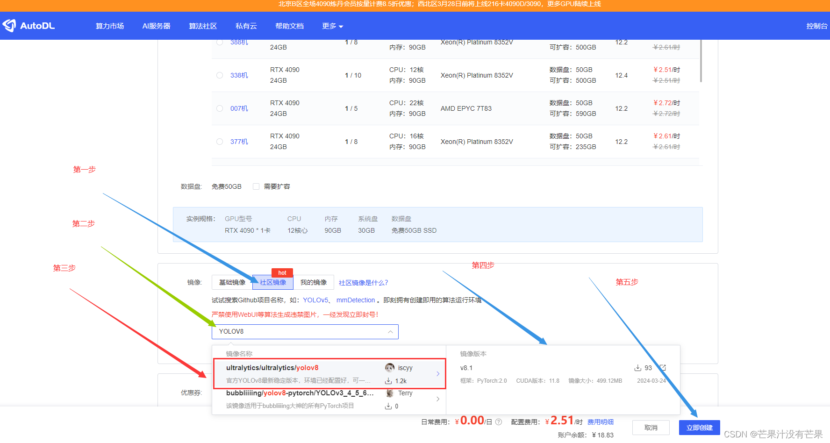Click download icon in the bubbliiiing row
The height and width of the screenshot is (443, 830).
coord(388,406)
